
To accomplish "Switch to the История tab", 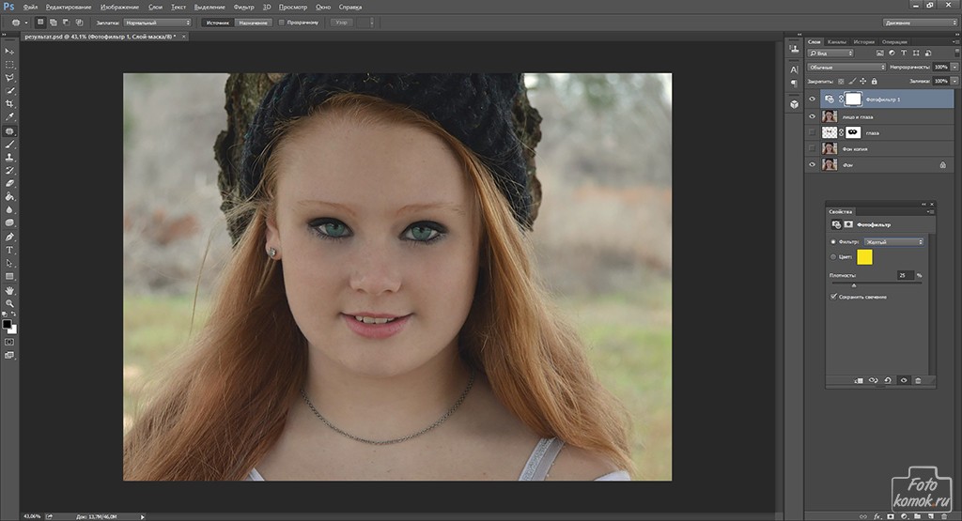I will [864, 41].
